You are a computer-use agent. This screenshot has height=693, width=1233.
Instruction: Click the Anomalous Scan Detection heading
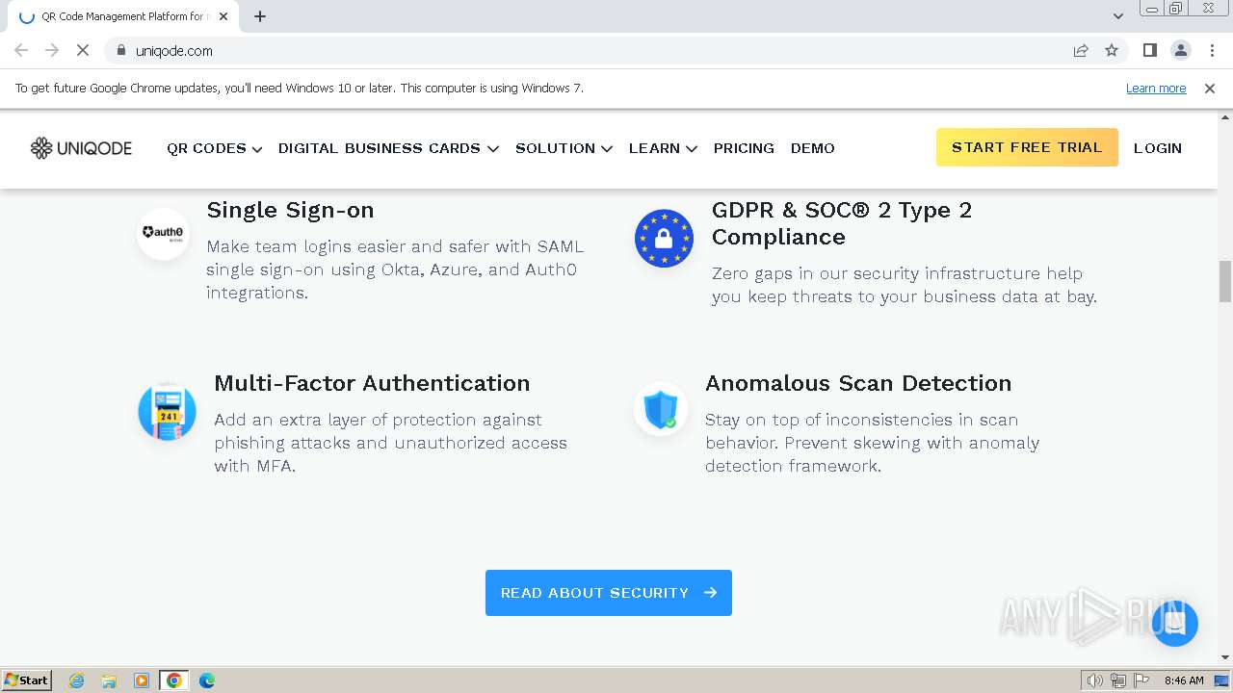click(x=858, y=383)
